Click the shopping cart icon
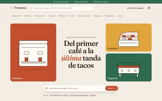 tap(149, 8)
